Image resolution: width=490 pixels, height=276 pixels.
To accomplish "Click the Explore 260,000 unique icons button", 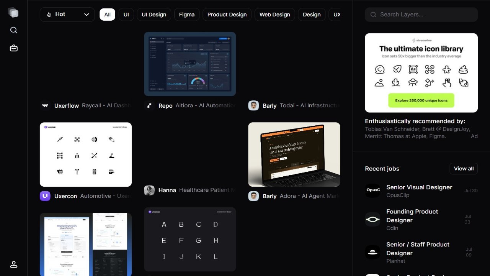I will click(x=421, y=100).
